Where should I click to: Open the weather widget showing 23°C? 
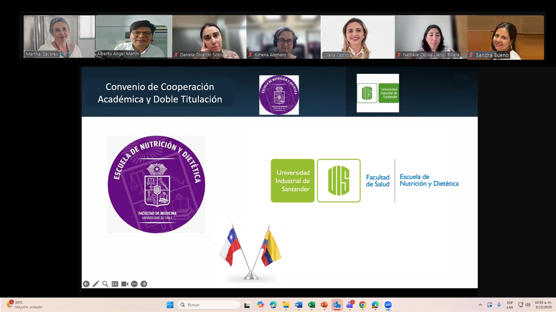(x=24, y=305)
